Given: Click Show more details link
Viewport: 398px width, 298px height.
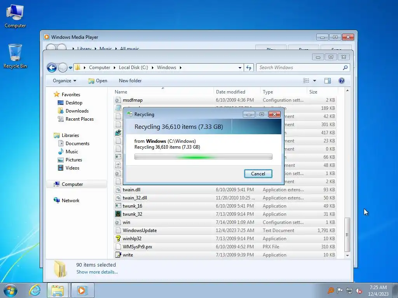Looking at the screenshot, I should (97, 272).
